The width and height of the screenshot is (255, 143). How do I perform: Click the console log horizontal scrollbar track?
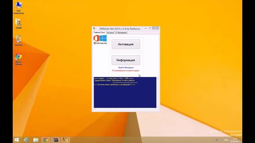coord(125,109)
